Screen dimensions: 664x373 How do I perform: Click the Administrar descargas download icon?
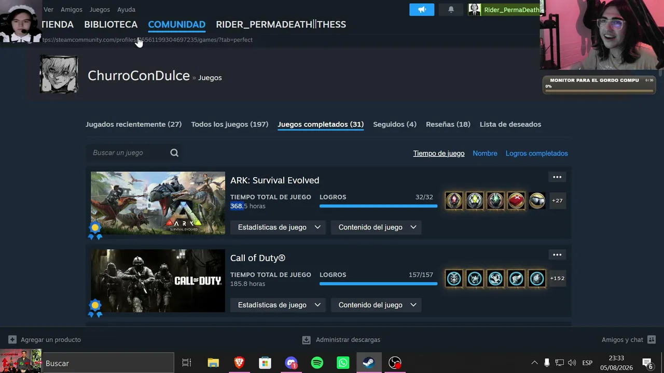tap(307, 340)
